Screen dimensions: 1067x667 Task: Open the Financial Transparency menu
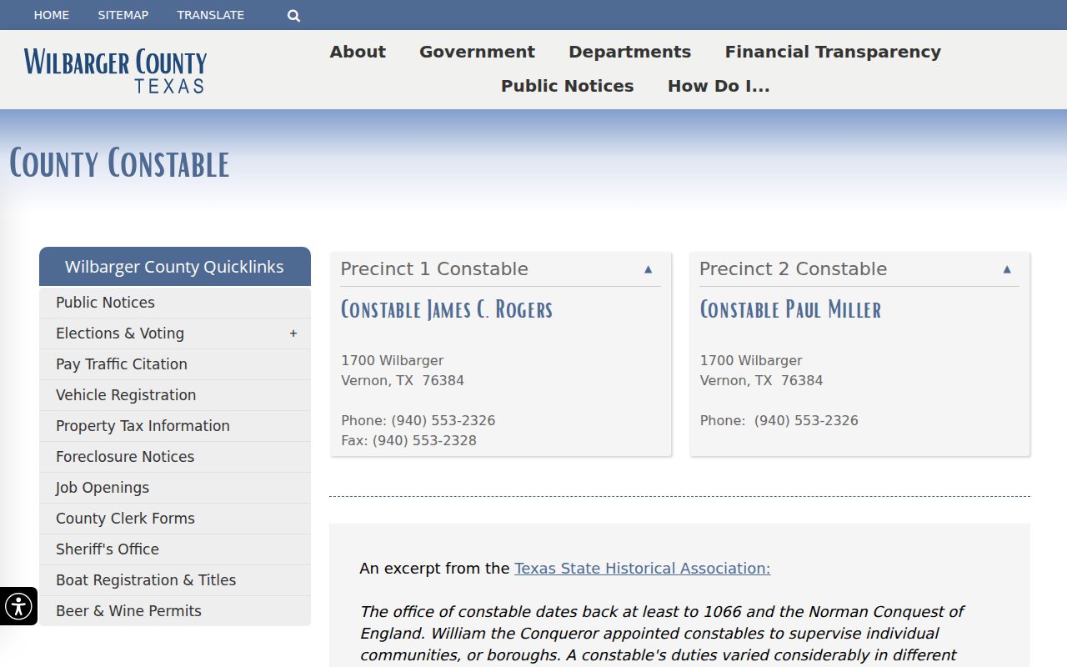click(833, 52)
